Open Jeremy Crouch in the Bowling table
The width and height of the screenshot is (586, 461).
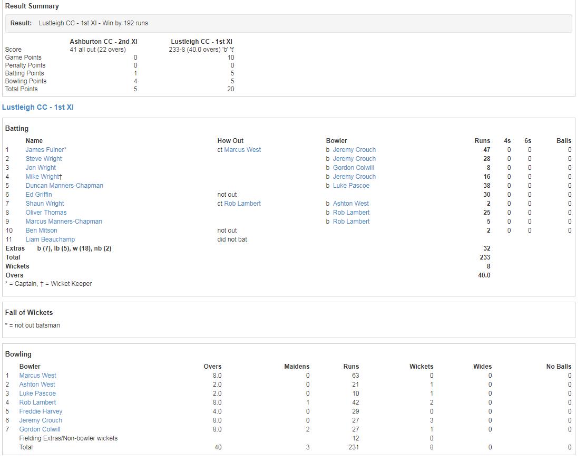41,420
